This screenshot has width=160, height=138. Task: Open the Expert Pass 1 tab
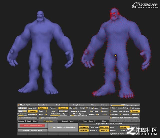pos(68,121)
